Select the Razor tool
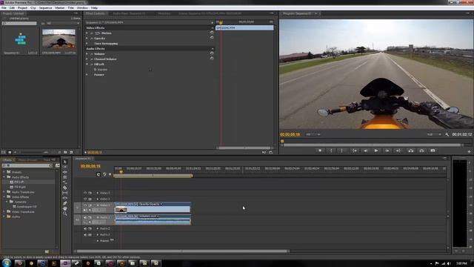Screen dimensions: 474x267 click(x=65, y=188)
